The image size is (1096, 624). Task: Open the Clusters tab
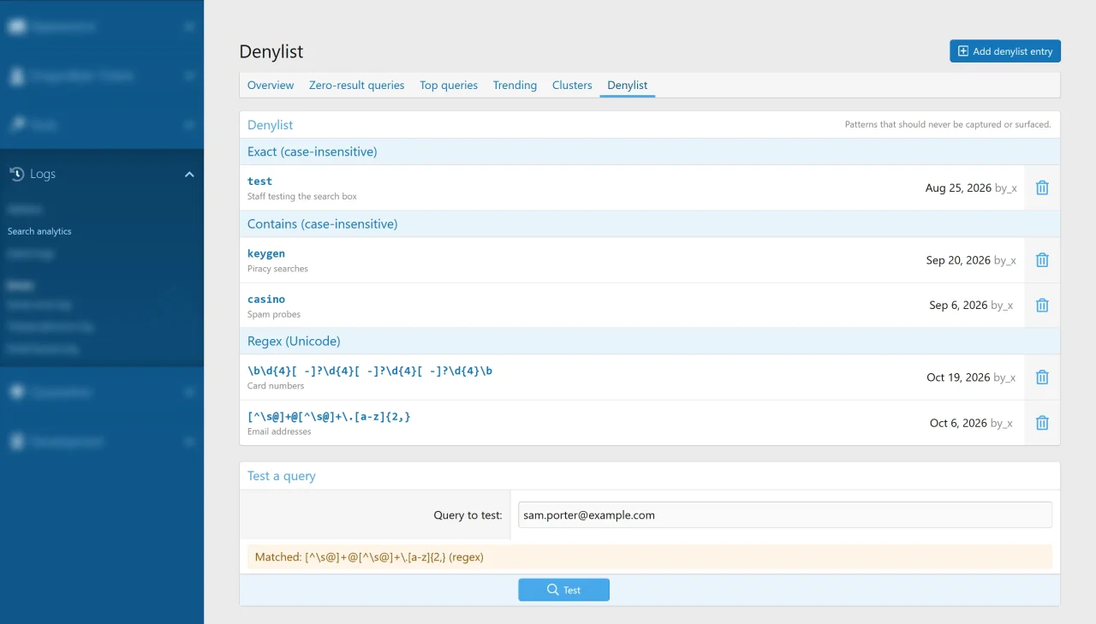click(x=572, y=86)
